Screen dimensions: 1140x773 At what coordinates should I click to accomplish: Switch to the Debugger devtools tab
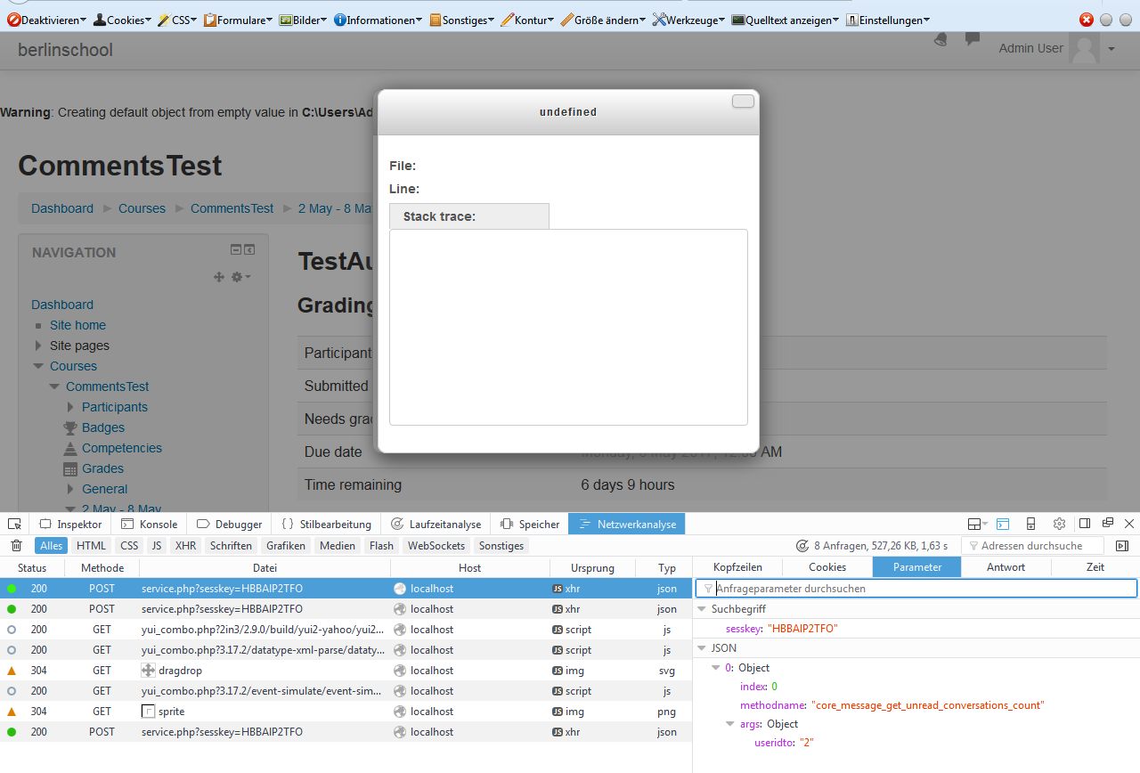tap(229, 524)
